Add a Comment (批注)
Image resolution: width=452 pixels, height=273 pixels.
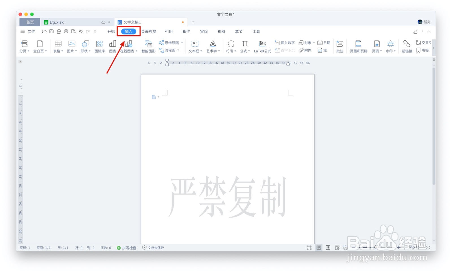(x=340, y=47)
